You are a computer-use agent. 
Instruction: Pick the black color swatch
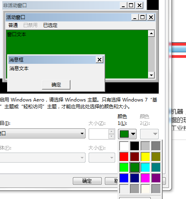135,146
